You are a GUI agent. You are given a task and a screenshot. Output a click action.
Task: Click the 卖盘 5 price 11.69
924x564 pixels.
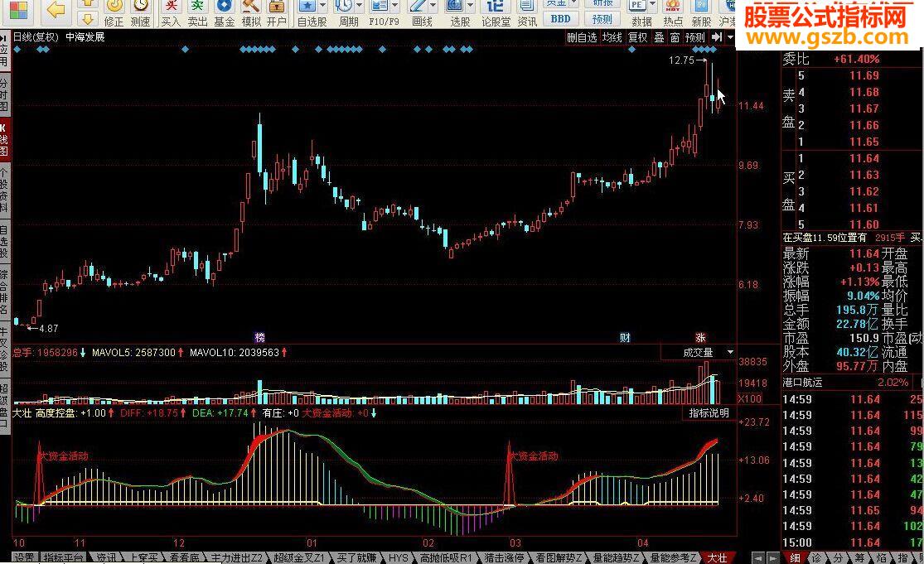click(x=864, y=76)
